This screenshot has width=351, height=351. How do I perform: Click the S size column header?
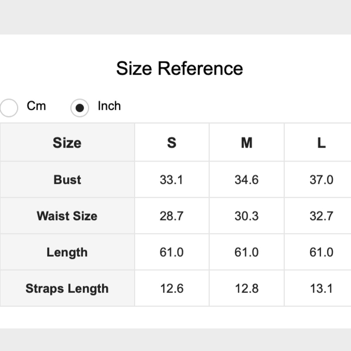pyautogui.click(x=172, y=143)
